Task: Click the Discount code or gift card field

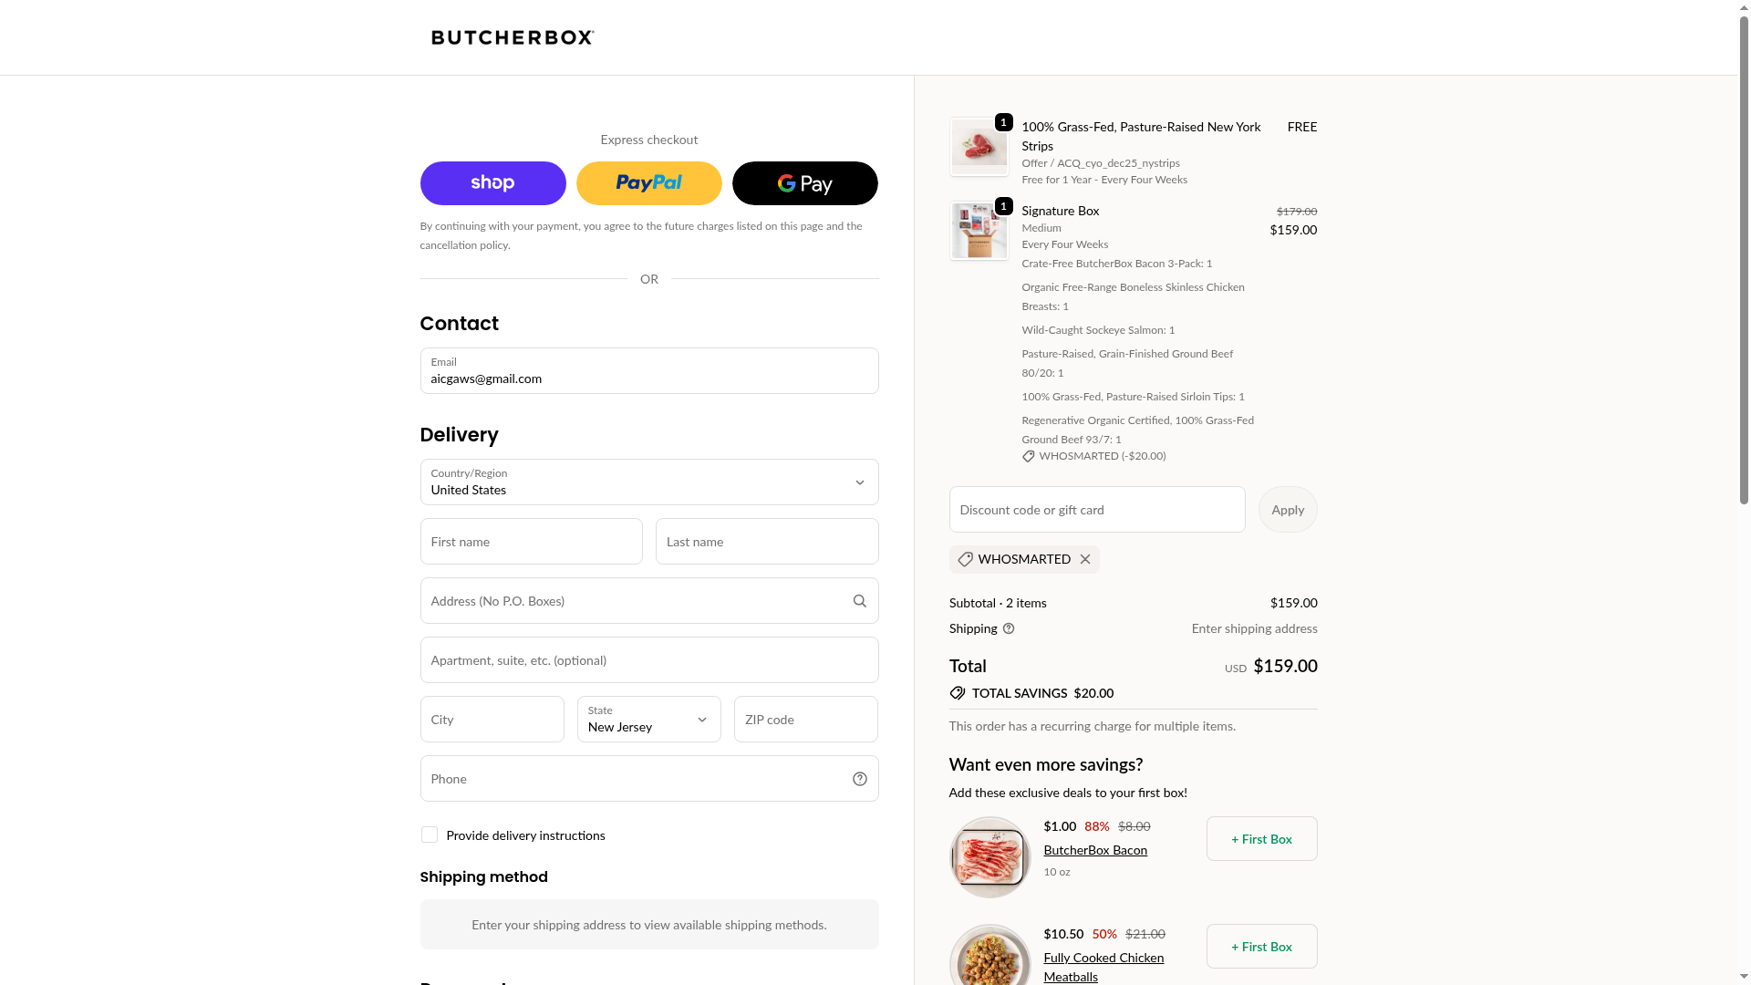Action: pos(1096,510)
